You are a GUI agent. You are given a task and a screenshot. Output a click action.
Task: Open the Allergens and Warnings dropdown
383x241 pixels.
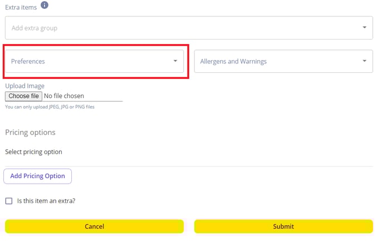click(x=283, y=61)
